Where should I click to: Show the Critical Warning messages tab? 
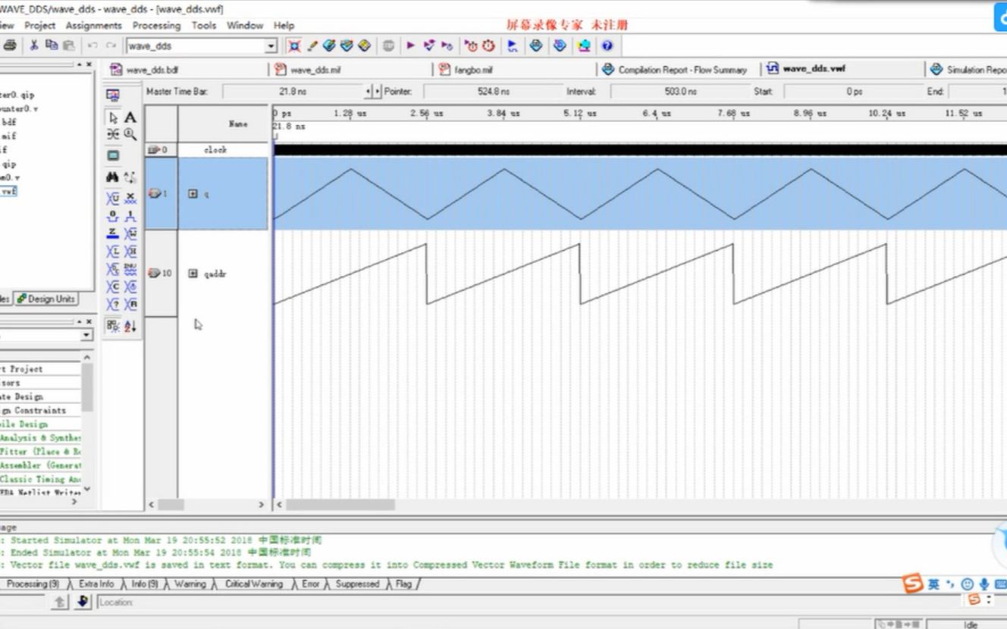coord(253,584)
